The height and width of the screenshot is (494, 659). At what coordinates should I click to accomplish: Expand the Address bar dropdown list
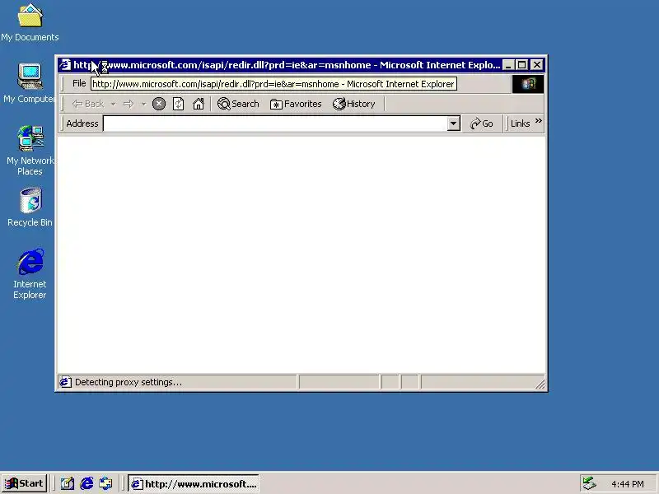(x=454, y=123)
